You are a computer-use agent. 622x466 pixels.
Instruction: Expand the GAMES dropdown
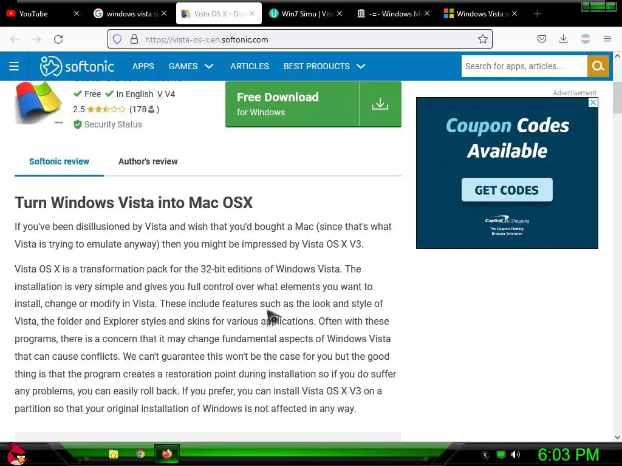[191, 66]
